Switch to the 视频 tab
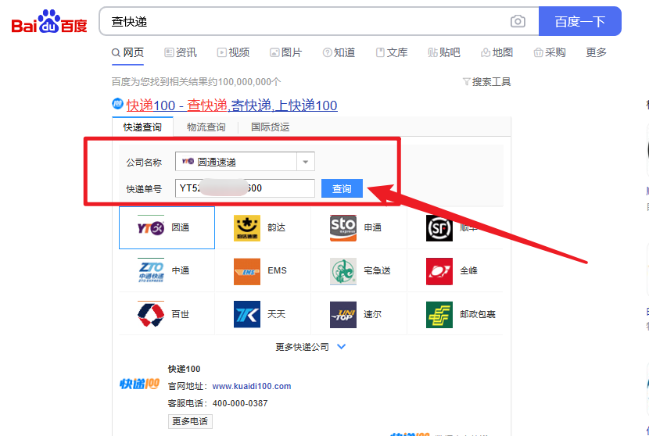The image size is (649, 436). pyautogui.click(x=234, y=52)
